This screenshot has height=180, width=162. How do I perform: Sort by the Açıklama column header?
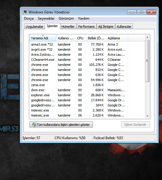[117, 38]
